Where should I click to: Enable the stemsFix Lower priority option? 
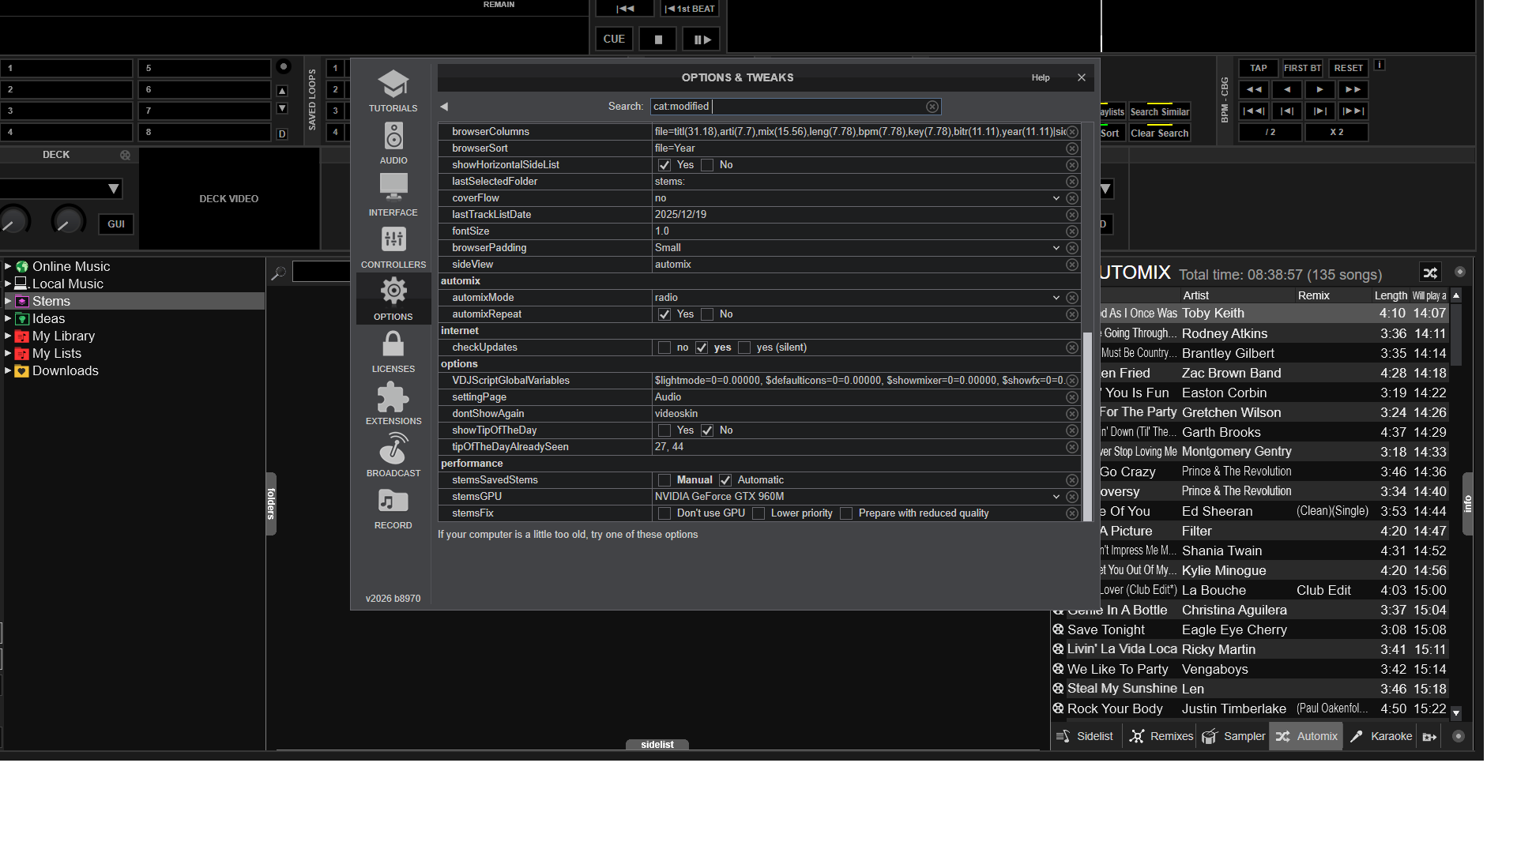[x=758, y=513]
